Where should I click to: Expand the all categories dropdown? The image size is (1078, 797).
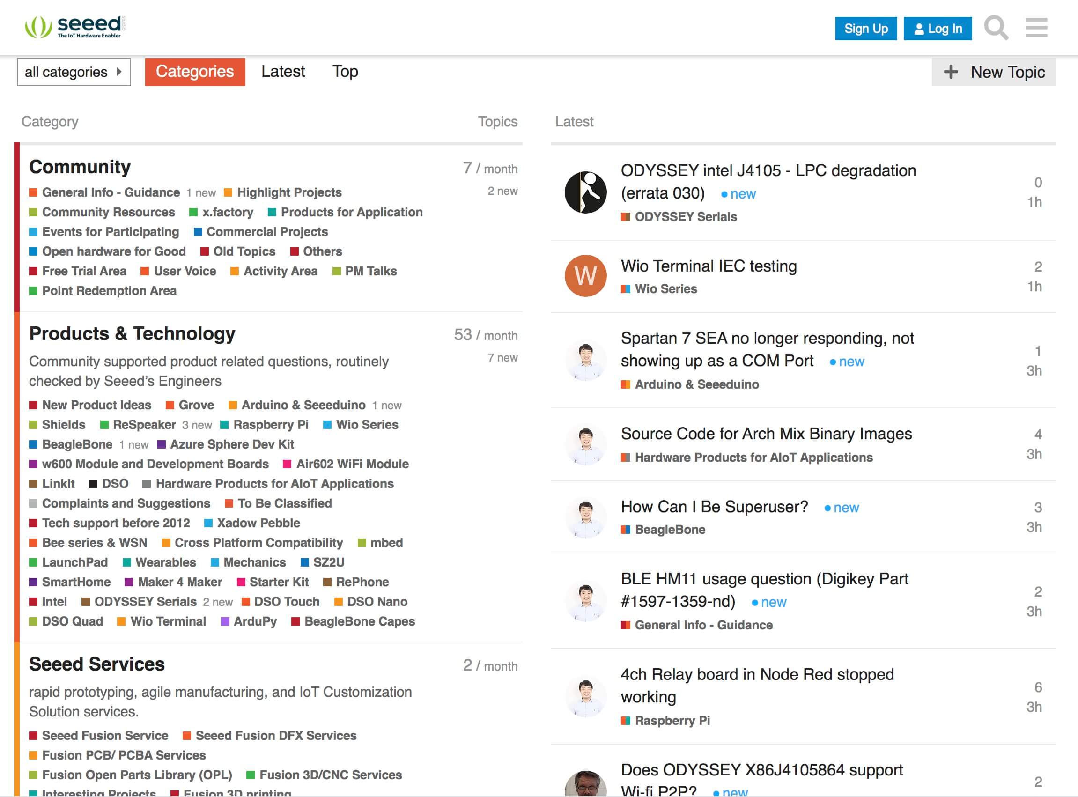click(74, 72)
